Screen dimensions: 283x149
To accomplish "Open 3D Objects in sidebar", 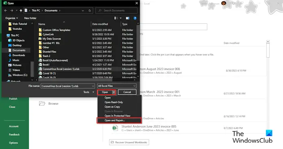I will pyautogui.click(x=17, y=40).
